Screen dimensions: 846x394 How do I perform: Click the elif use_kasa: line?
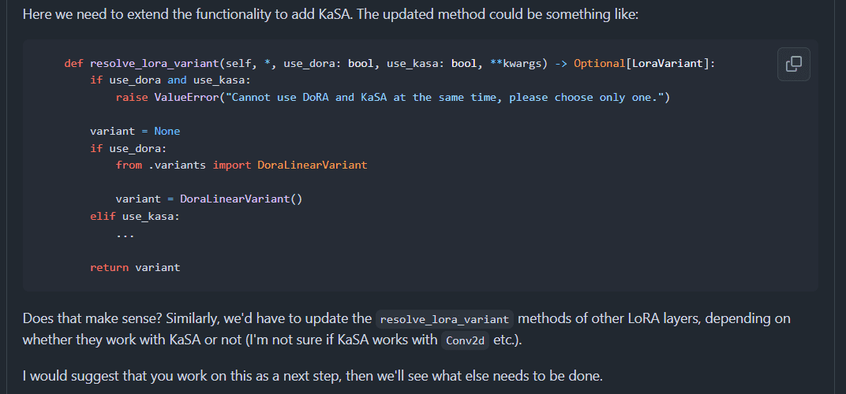[x=135, y=216]
